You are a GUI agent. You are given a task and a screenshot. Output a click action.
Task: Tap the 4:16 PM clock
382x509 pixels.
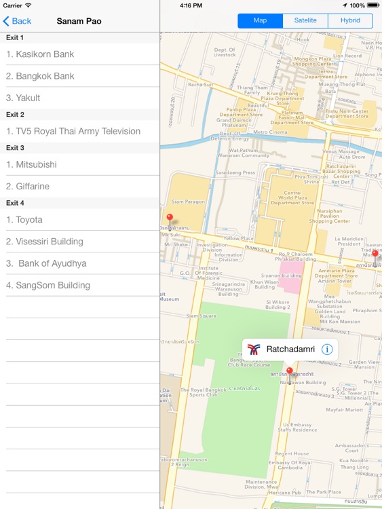(191, 5)
